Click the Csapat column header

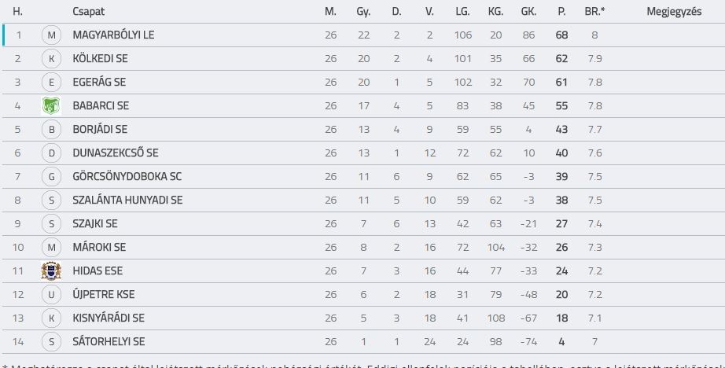[x=88, y=12]
